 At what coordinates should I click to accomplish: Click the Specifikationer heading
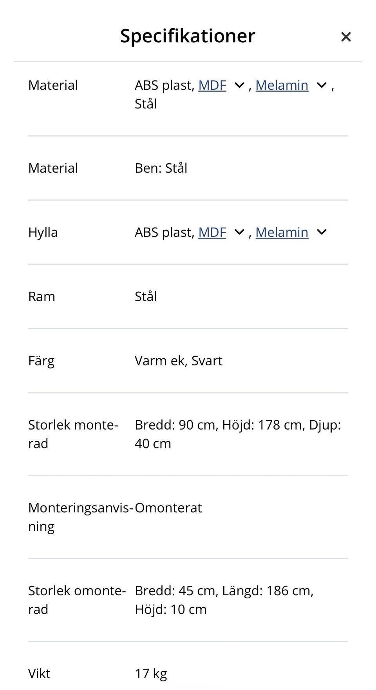[x=188, y=36]
